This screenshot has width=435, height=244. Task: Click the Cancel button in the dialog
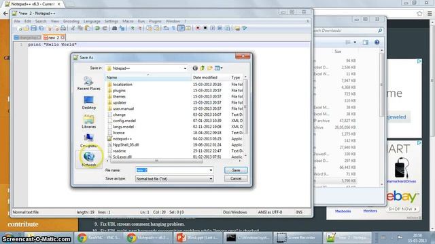click(236, 179)
